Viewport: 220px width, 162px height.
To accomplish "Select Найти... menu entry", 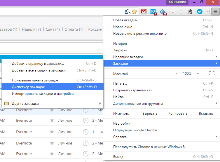I will [x=161, y=97].
